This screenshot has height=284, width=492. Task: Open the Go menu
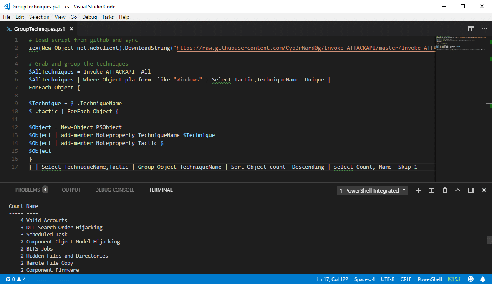pyautogui.click(x=74, y=17)
